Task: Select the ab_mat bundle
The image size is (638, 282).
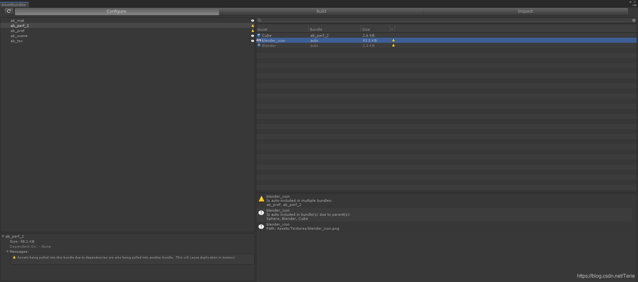Action: [127, 21]
